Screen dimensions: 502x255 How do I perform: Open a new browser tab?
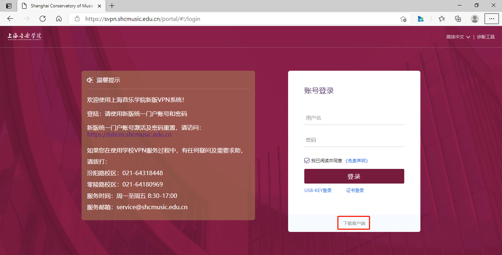[112, 6]
